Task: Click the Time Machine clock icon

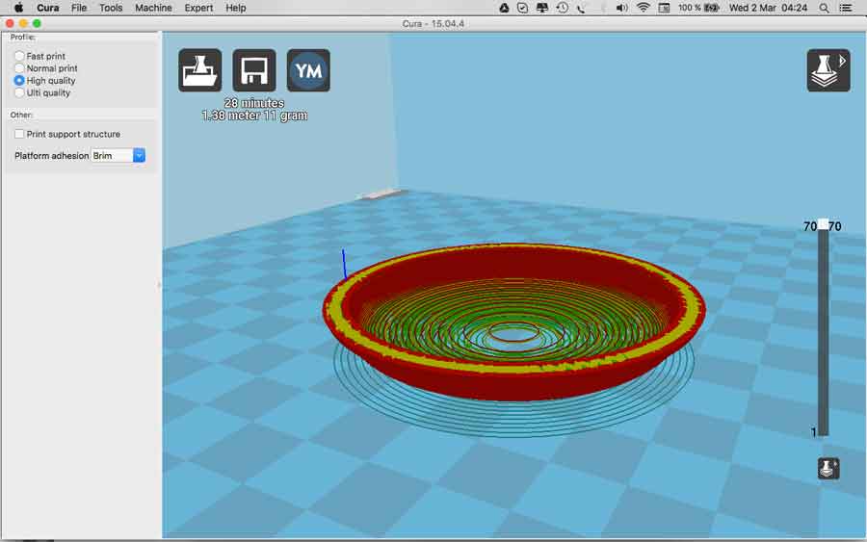Action: pyautogui.click(x=563, y=8)
